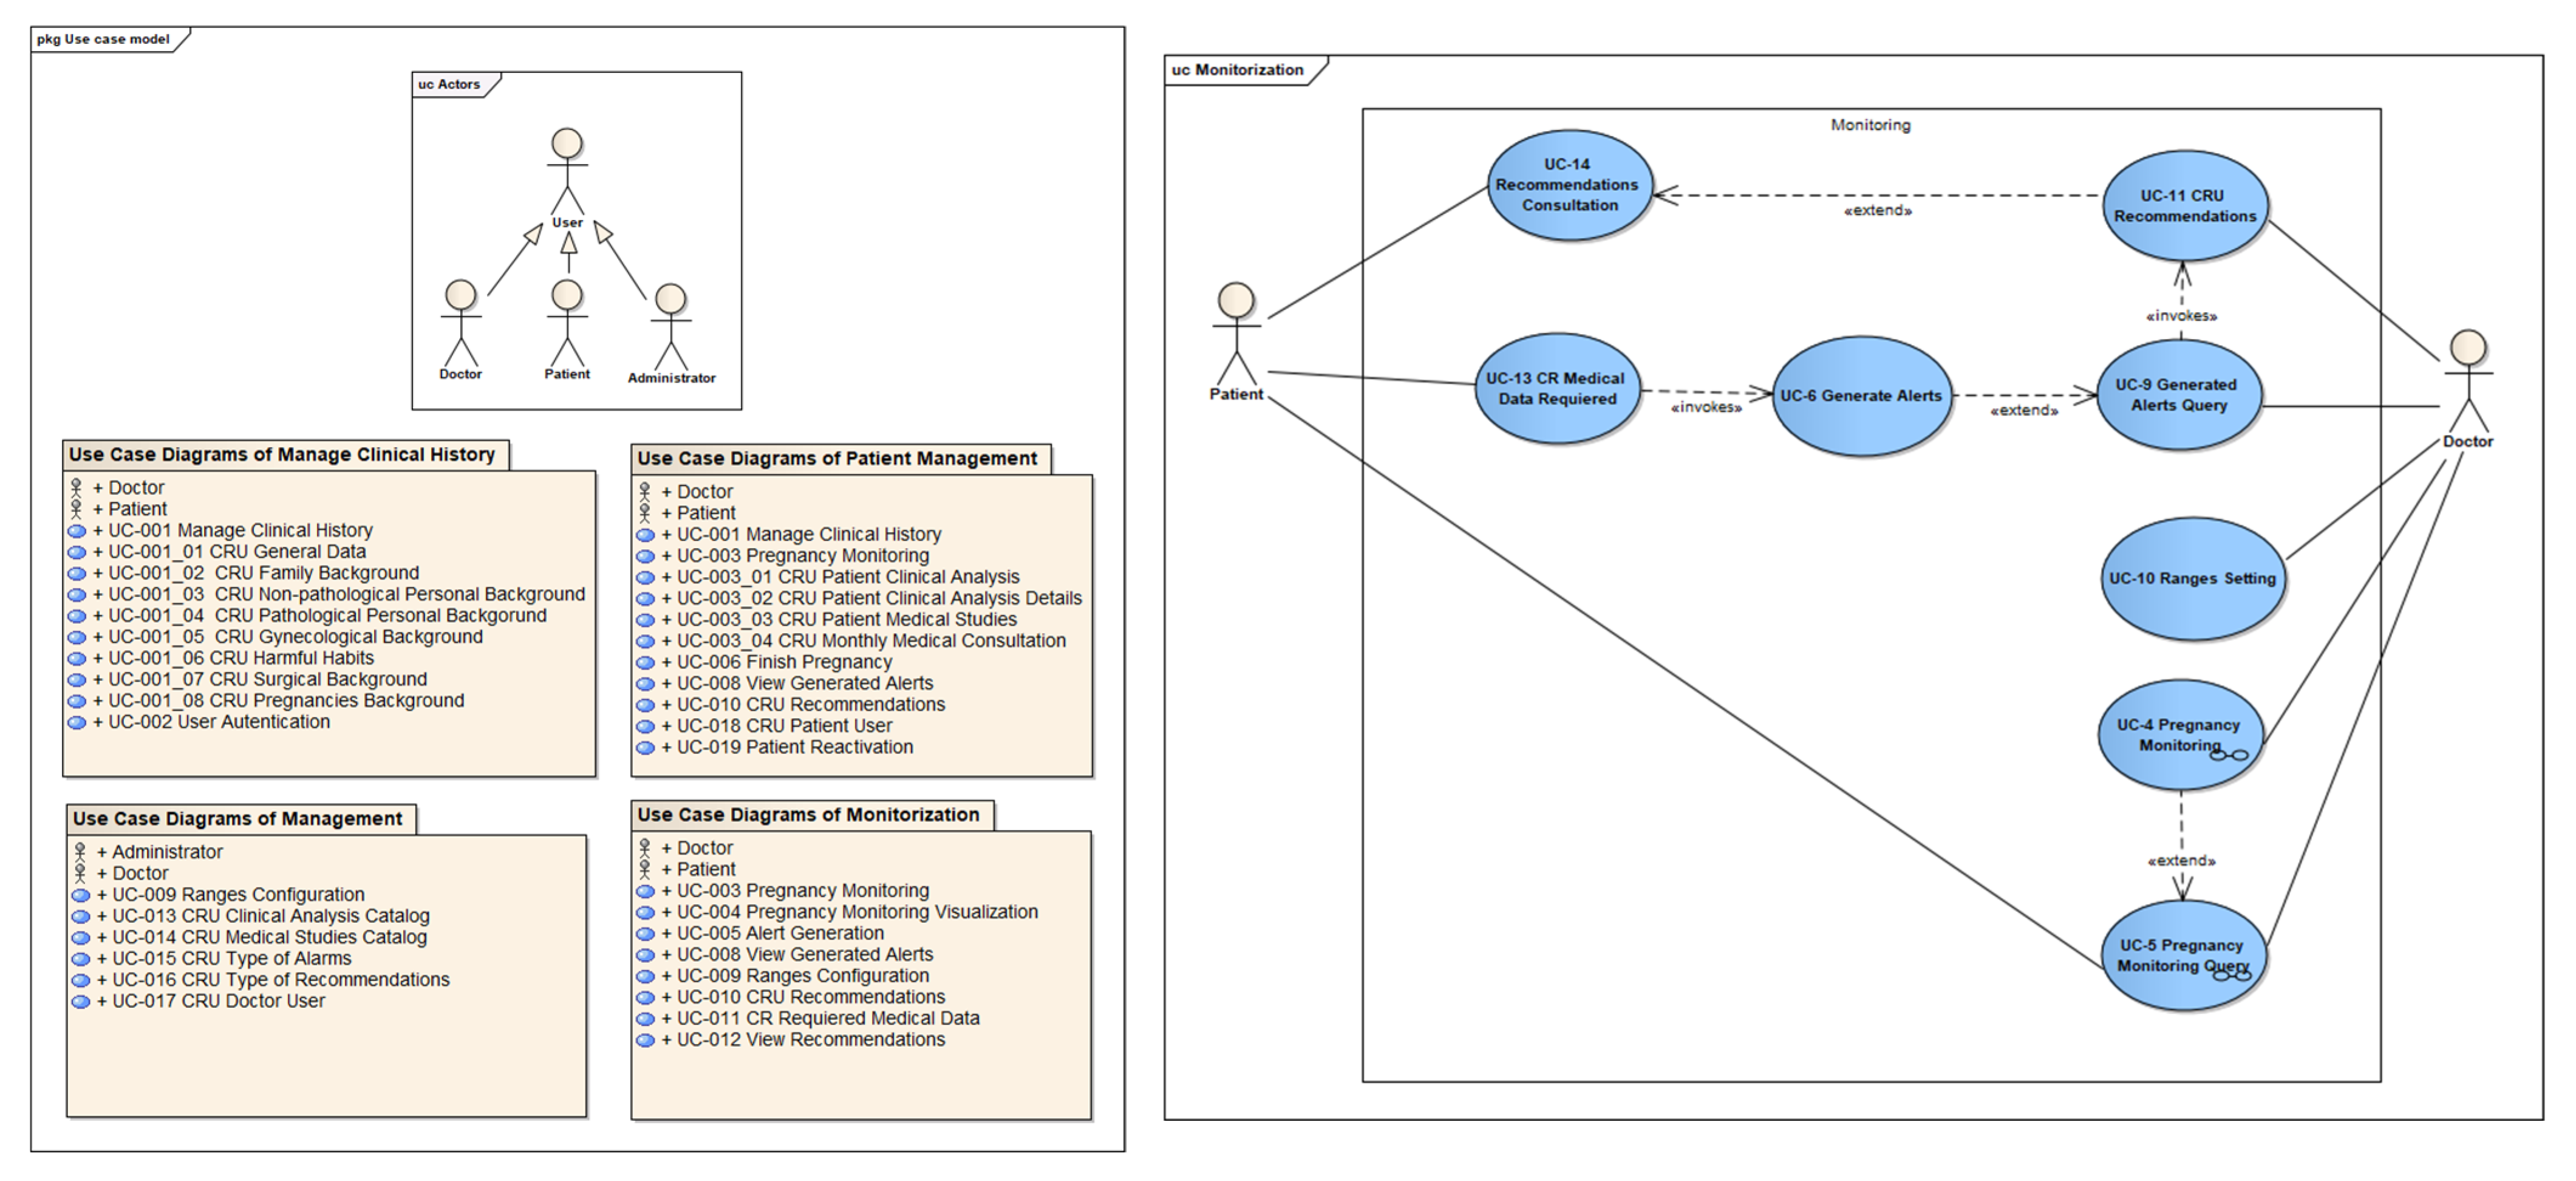
Task: Select the User actor figure
Action: coord(567,178)
